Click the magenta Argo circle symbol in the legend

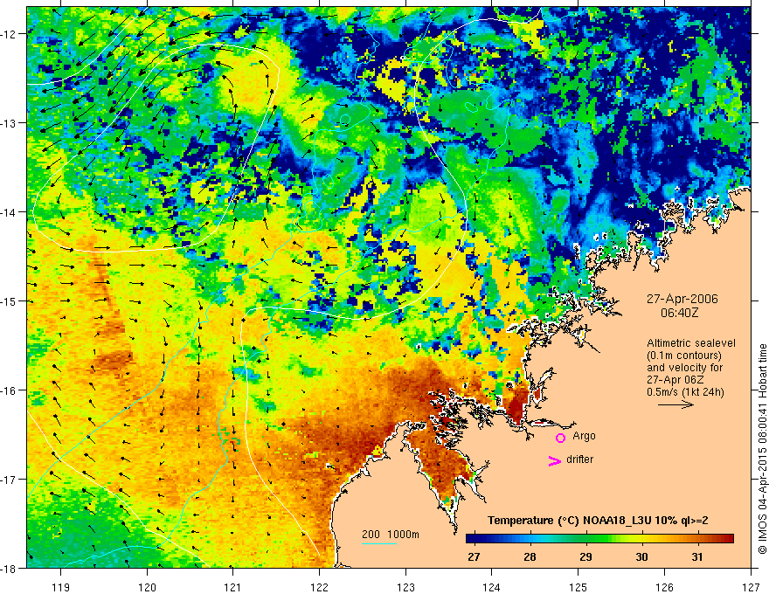(560, 438)
